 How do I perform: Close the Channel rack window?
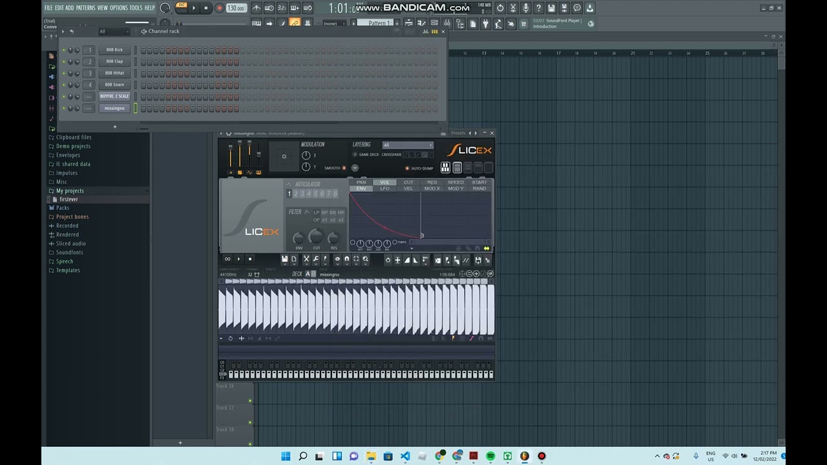(x=443, y=31)
